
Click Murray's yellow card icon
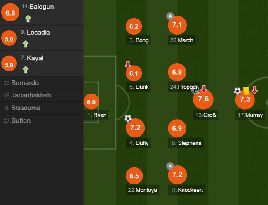click(x=246, y=91)
